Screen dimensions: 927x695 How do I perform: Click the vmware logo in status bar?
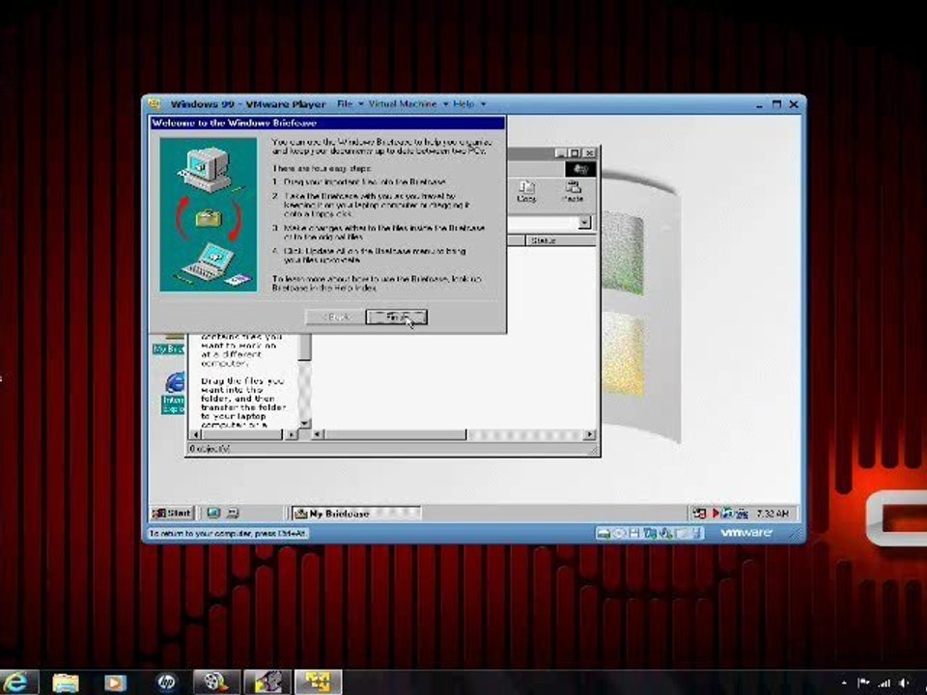pyautogui.click(x=746, y=533)
